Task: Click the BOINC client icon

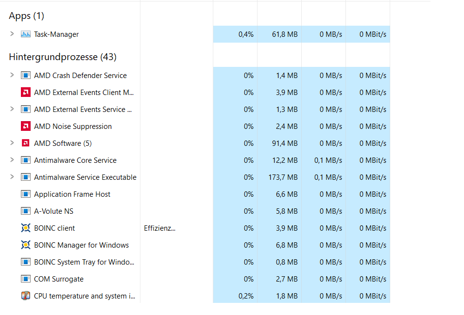Action: [26, 228]
